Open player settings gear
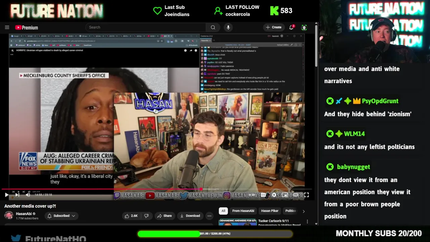This screenshot has height=242, width=430. coord(274,195)
